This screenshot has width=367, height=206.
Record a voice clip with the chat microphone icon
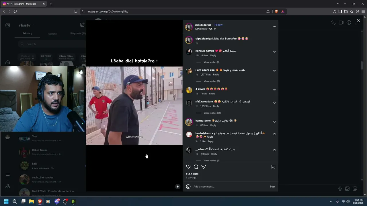pos(340,189)
